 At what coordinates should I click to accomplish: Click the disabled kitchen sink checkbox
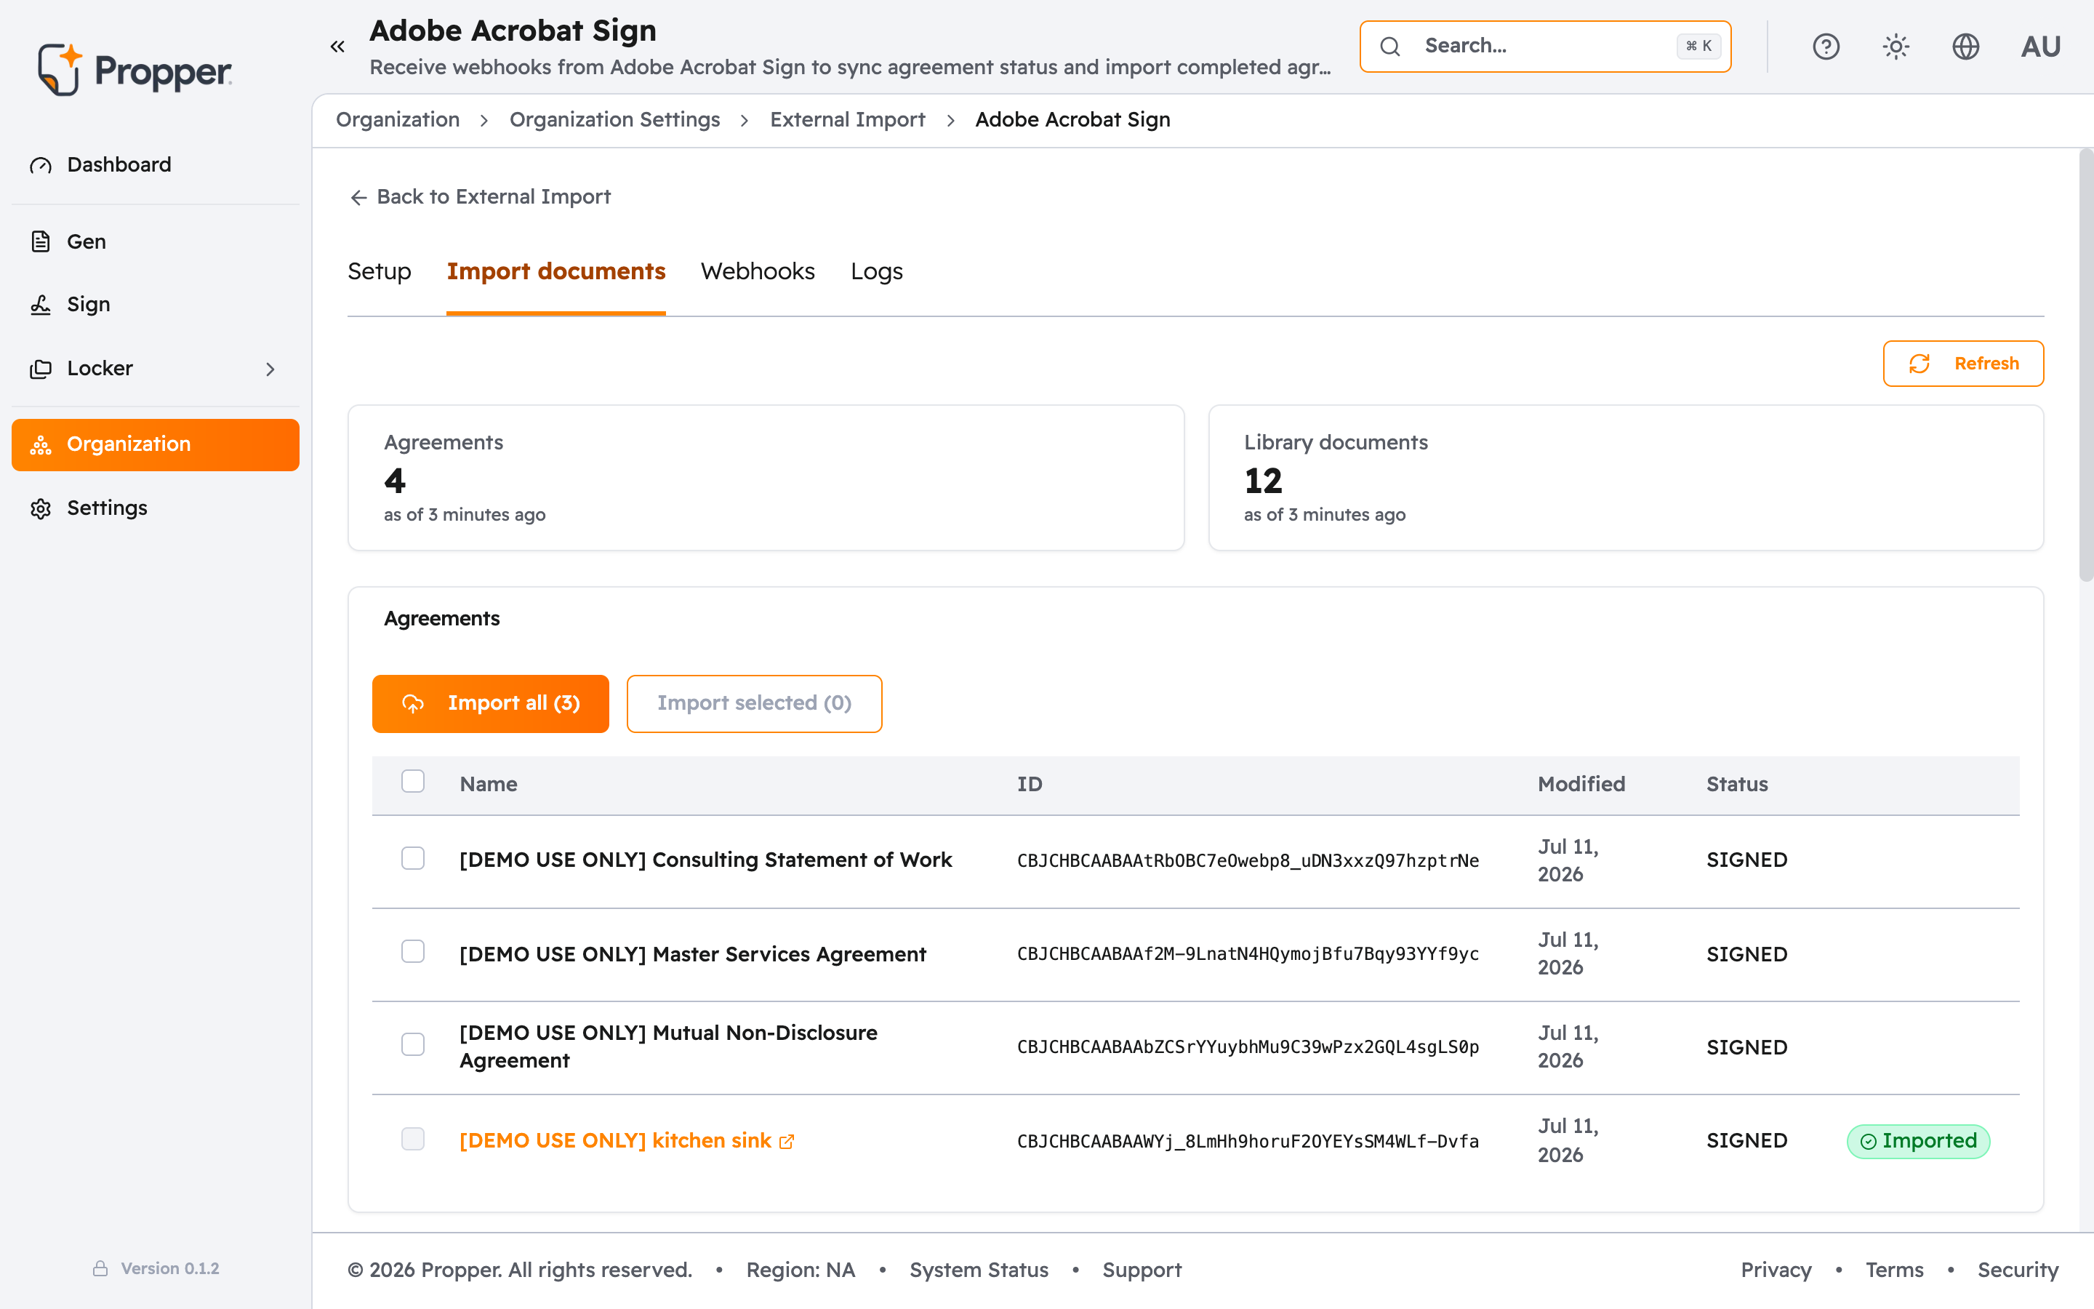pyautogui.click(x=413, y=1138)
